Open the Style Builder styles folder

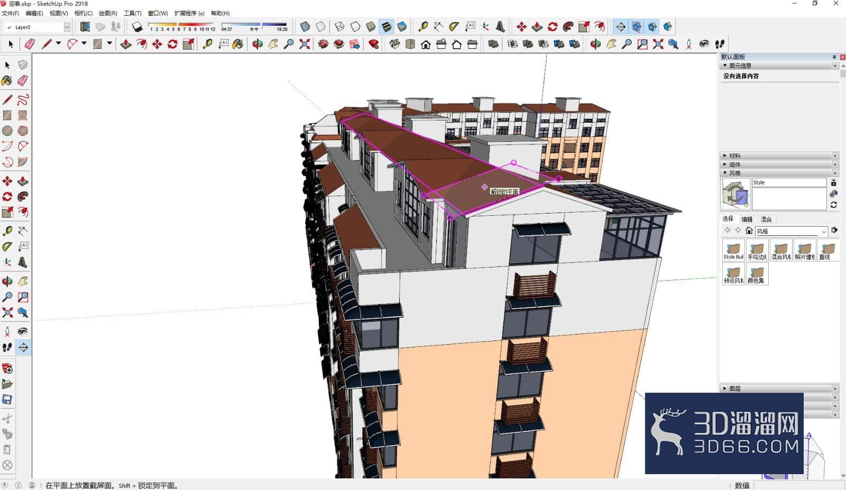coord(733,250)
